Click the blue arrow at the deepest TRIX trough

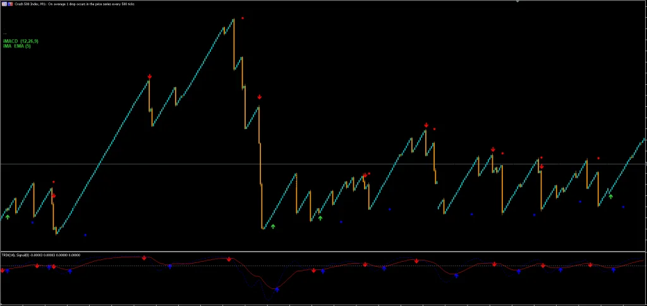pos(277,289)
